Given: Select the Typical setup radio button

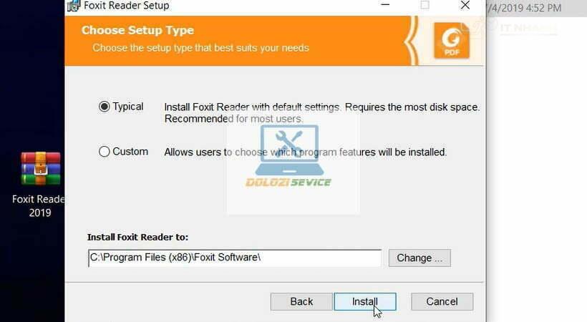Looking at the screenshot, I should pos(104,107).
